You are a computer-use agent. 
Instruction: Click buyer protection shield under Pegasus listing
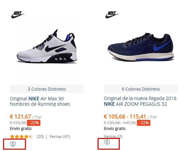107,142
